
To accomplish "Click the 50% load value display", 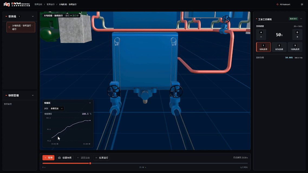I will (x=279, y=35).
